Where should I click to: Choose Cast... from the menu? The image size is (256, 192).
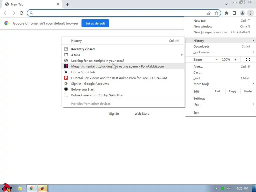coord(220,72)
